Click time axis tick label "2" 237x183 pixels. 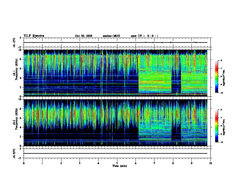61,163
